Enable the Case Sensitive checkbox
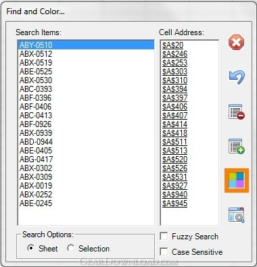This screenshot has height=267, width=257. click(164, 251)
